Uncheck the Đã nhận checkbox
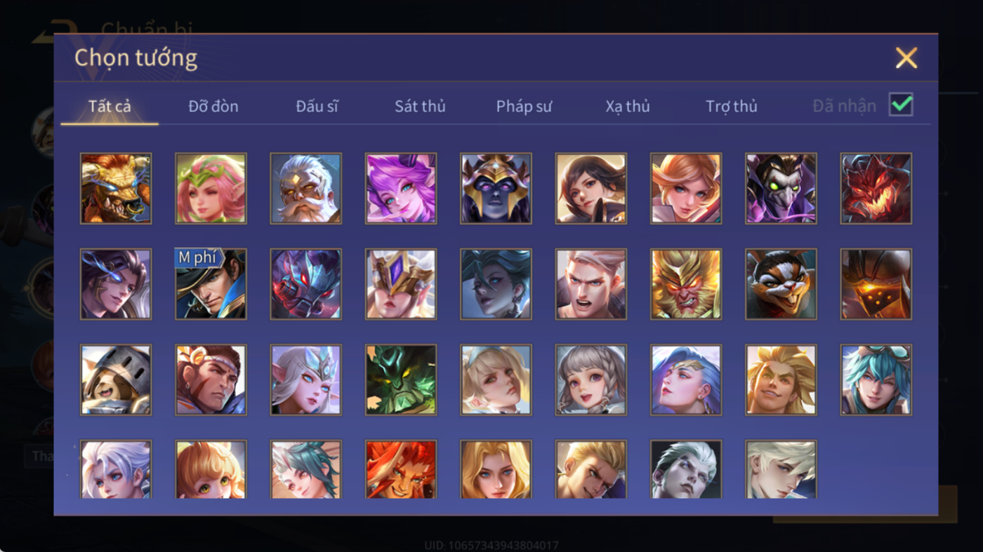The height and width of the screenshot is (552, 983). 901,105
